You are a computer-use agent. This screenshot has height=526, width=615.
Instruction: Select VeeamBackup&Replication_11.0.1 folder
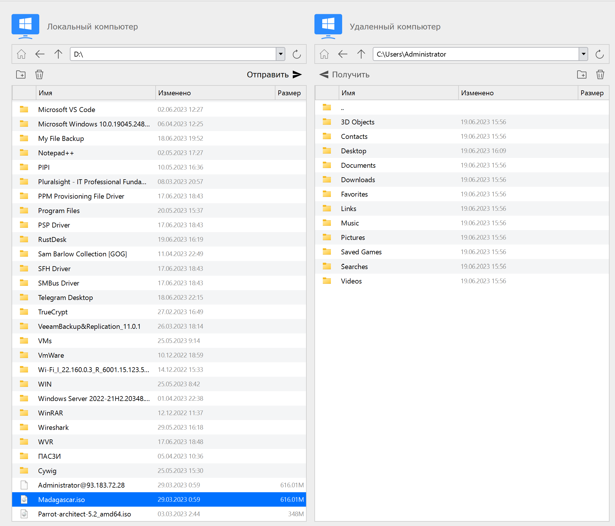[159, 326]
